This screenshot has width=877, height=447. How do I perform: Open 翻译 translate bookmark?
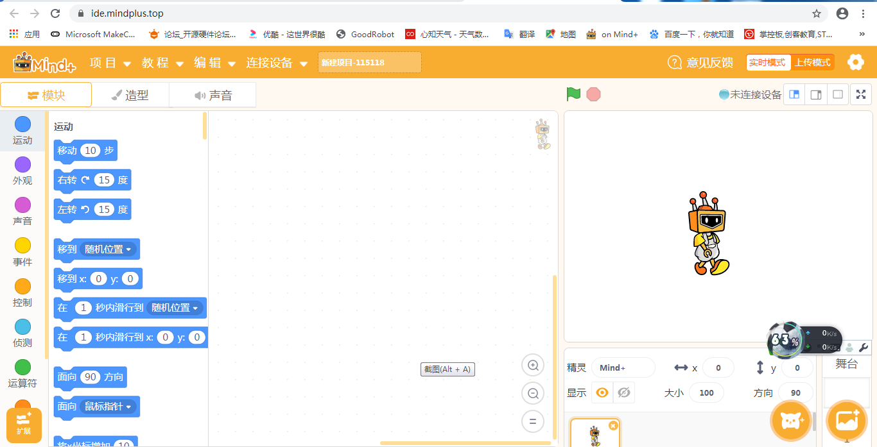[519, 34]
